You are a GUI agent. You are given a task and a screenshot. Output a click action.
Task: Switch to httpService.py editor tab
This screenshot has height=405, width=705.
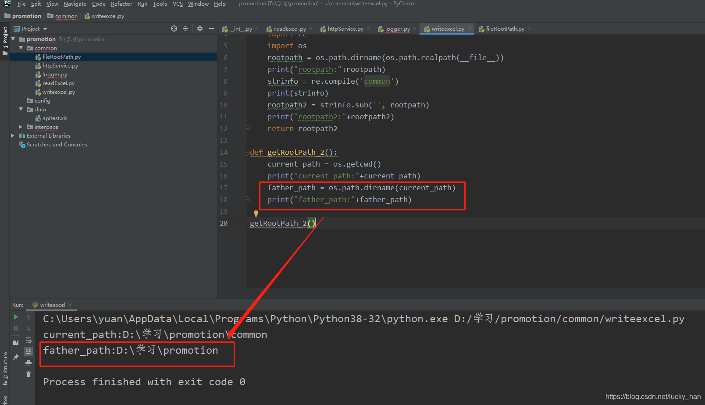point(342,29)
